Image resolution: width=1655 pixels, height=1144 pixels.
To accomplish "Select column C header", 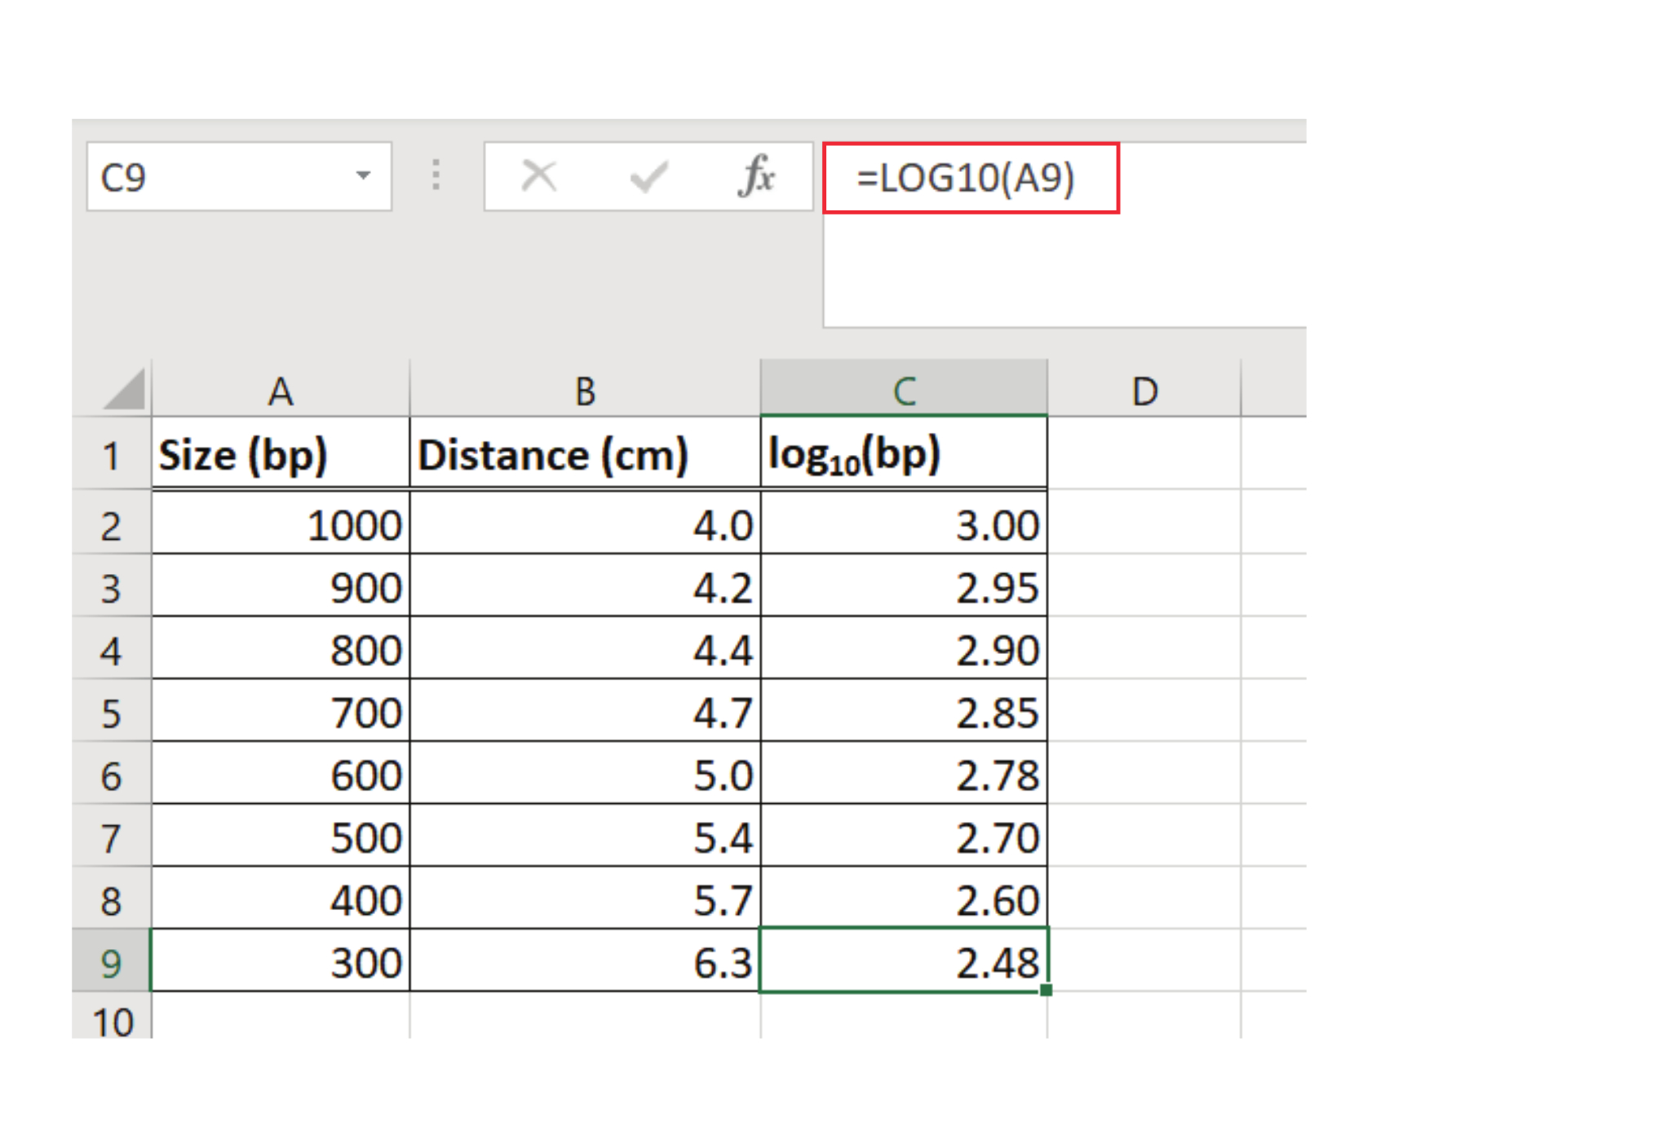I will (904, 391).
